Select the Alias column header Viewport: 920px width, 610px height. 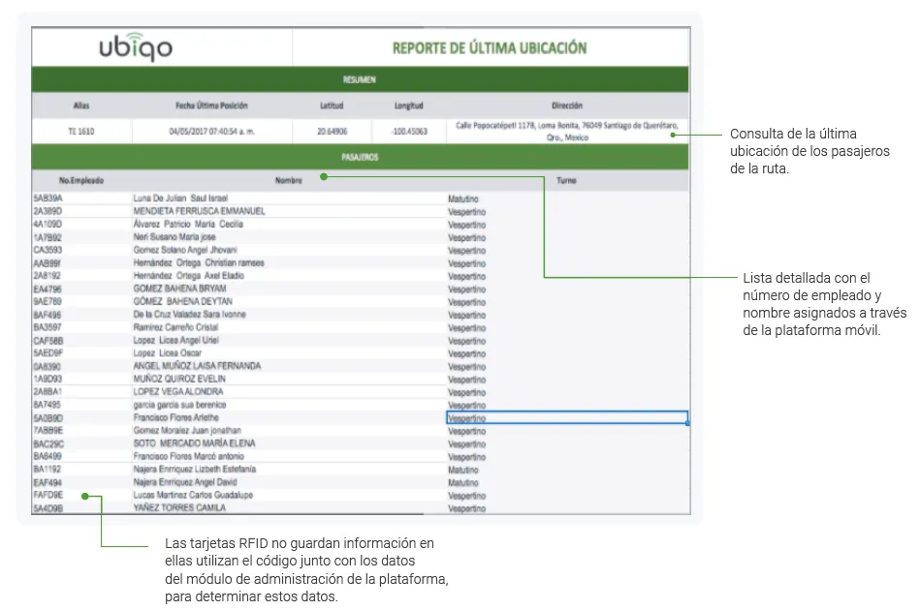(81, 106)
